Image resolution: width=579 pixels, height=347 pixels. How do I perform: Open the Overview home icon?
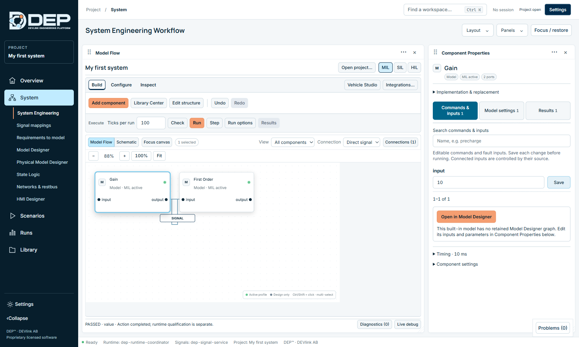coord(12,81)
